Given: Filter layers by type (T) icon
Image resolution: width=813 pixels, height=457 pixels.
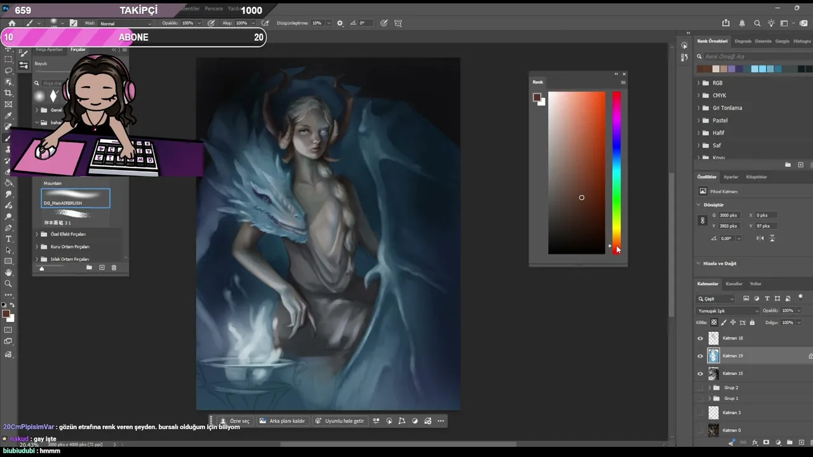Looking at the screenshot, I should tap(767, 298).
